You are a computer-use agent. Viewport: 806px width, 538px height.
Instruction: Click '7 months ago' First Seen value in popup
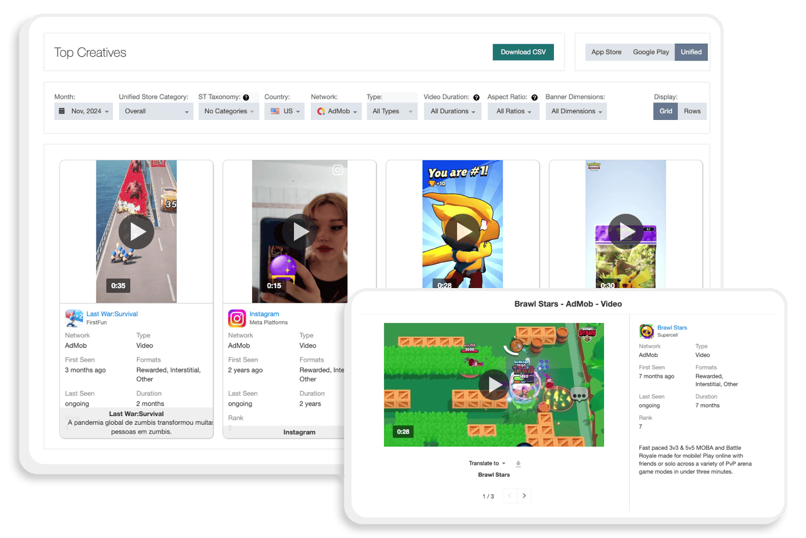coord(657,376)
